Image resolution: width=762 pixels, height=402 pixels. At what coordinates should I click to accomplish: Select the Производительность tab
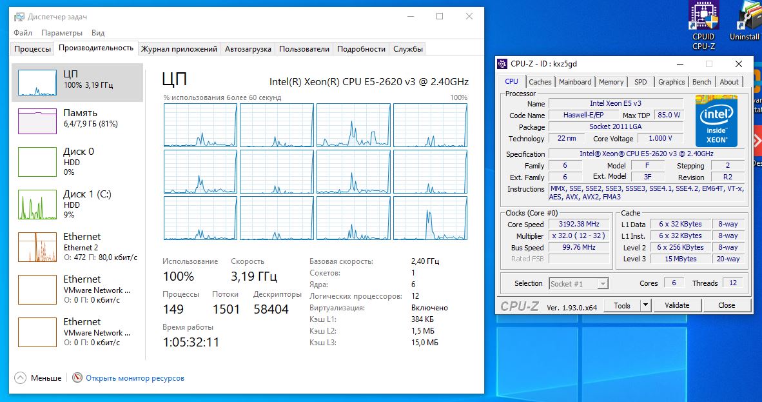point(96,48)
